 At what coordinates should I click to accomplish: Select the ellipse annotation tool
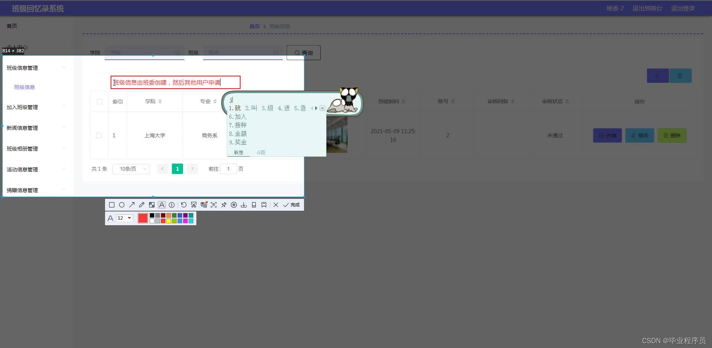[122, 205]
